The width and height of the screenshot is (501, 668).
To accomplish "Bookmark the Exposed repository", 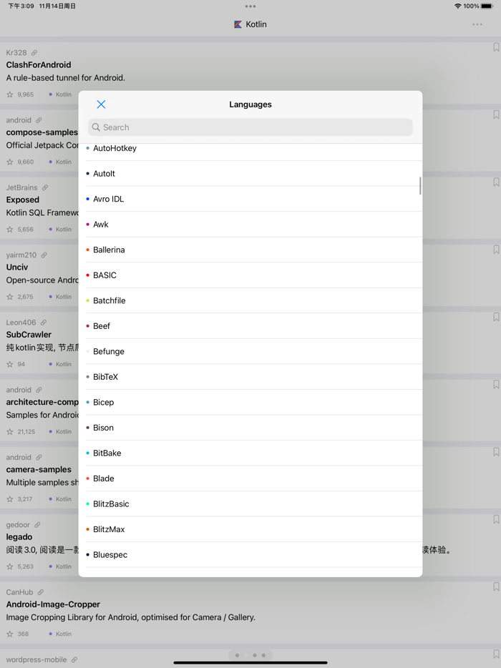I will [496, 182].
